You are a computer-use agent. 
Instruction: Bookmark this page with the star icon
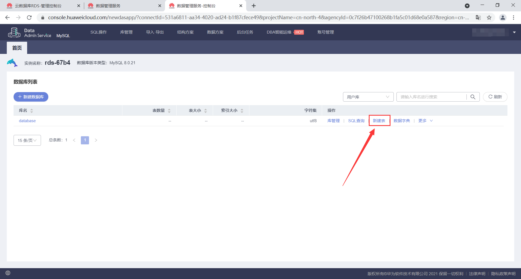click(489, 18)
